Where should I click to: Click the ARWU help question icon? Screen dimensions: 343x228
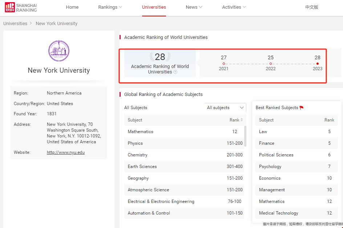coord(175,72)
